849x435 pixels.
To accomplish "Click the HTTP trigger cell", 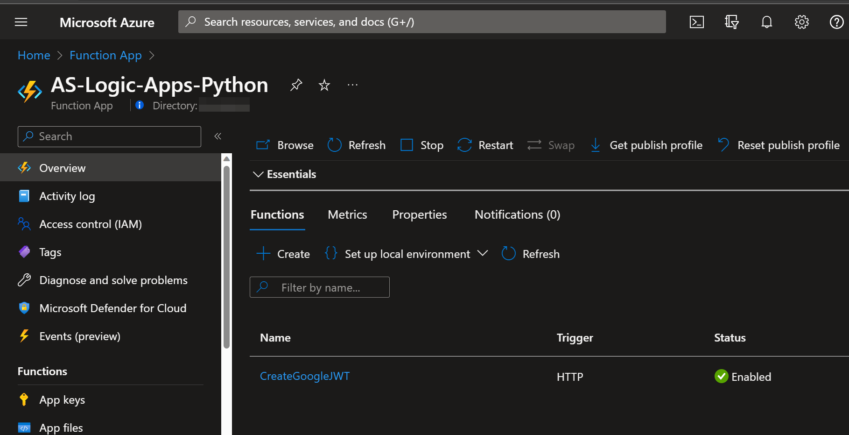I will point(569,377).
